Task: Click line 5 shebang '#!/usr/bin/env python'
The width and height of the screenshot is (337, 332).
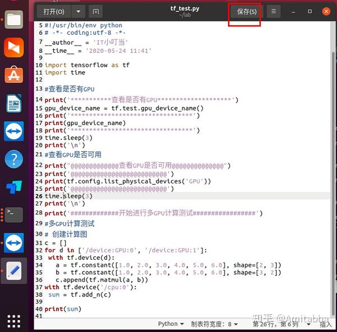Action: (x=83, y=25)
